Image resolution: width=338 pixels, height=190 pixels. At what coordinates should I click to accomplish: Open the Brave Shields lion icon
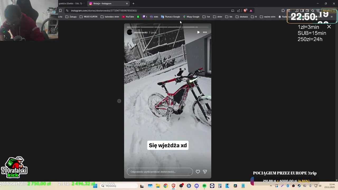pos(245,11)
